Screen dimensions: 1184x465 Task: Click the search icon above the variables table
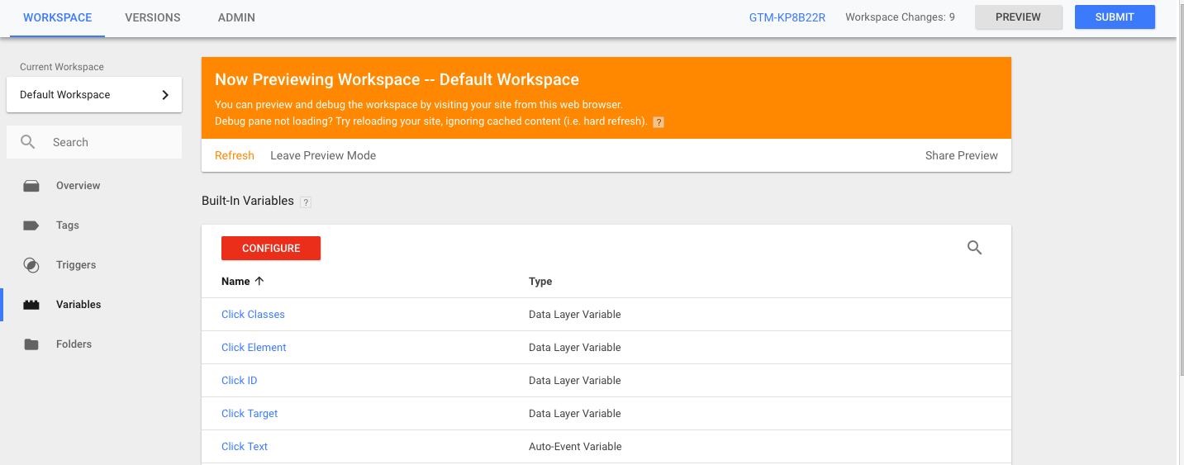point(975,248)
